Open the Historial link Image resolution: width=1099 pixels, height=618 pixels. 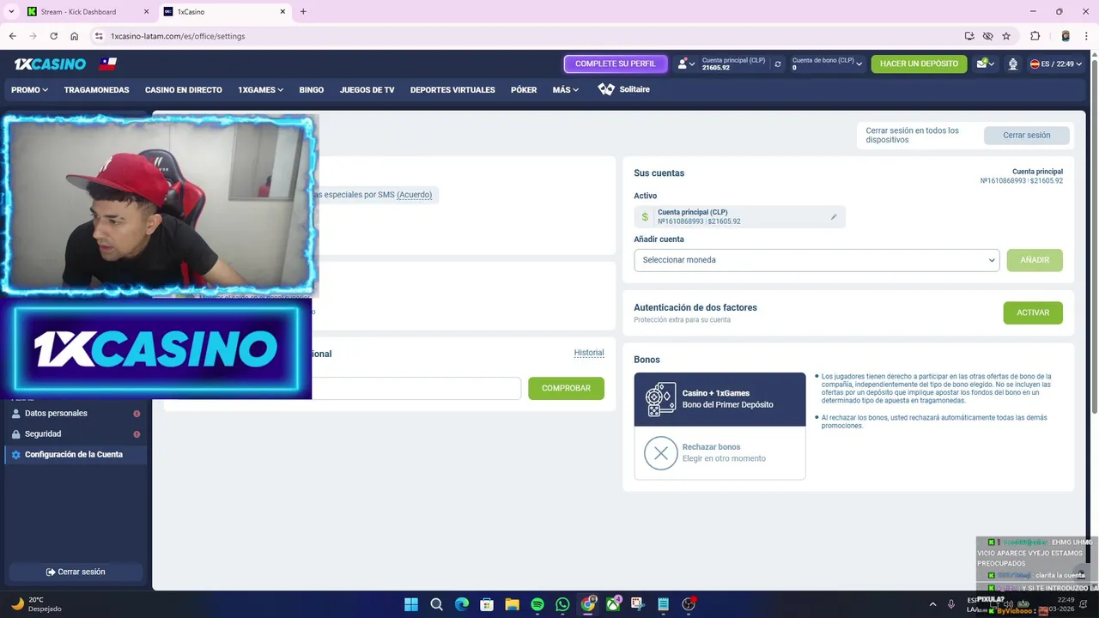(589, 353)
